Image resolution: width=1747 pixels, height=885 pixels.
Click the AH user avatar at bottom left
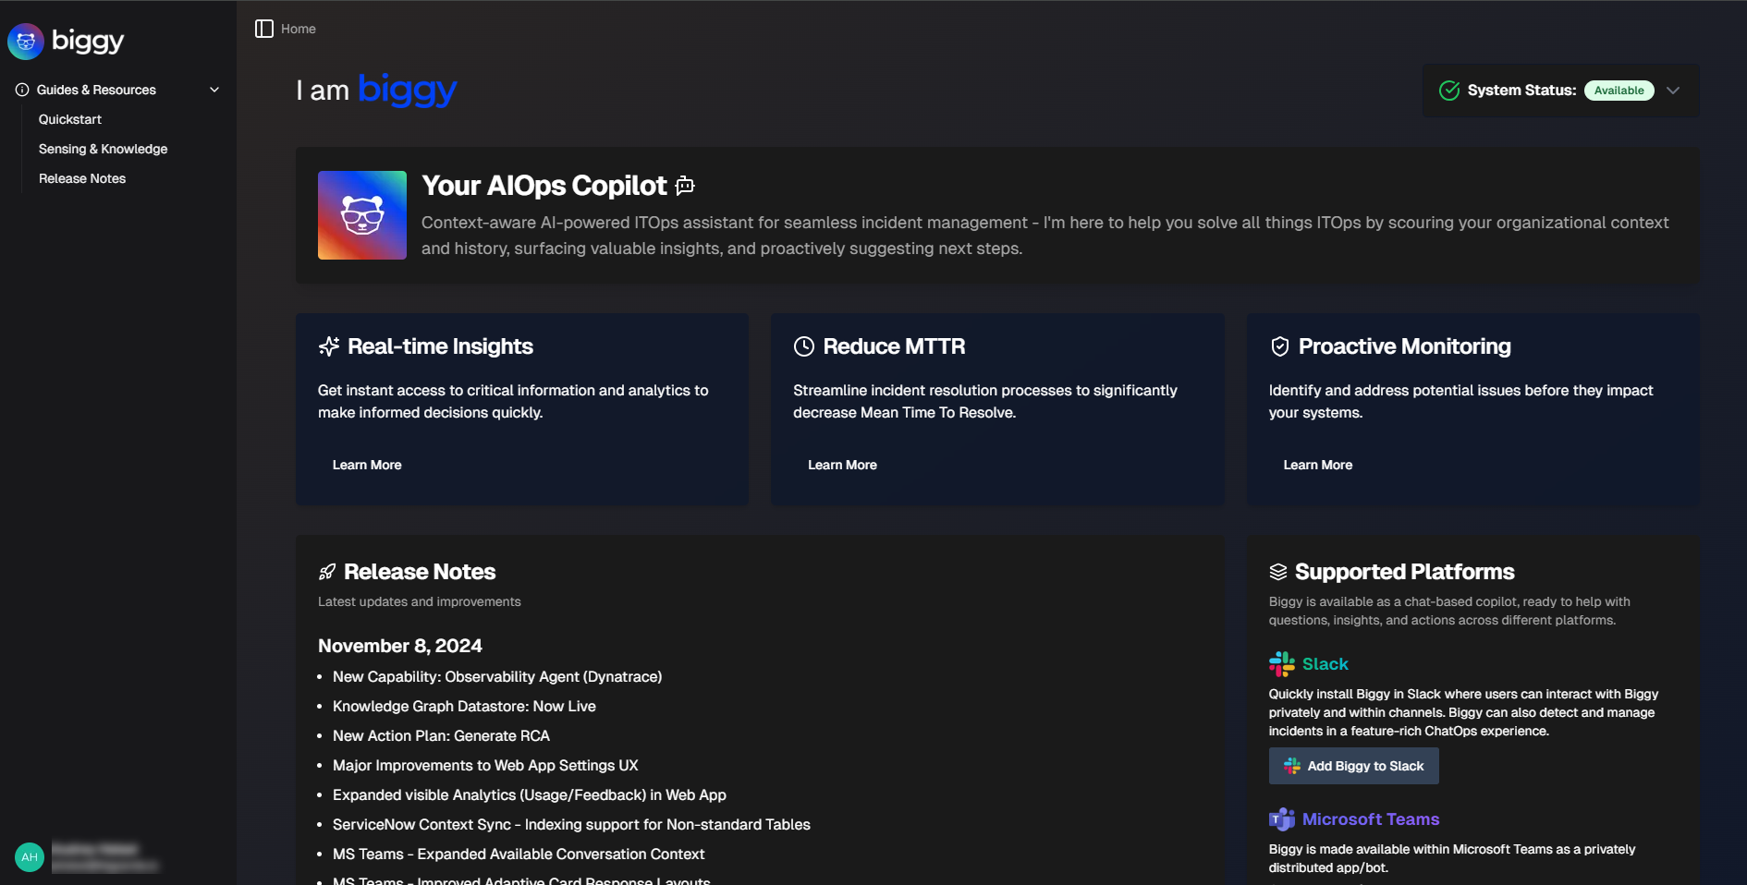pos(29,856)
